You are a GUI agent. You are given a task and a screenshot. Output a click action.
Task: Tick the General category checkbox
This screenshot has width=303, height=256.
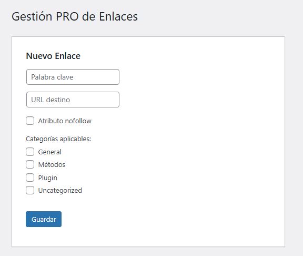pyautogui.click(x=30, y=152)
